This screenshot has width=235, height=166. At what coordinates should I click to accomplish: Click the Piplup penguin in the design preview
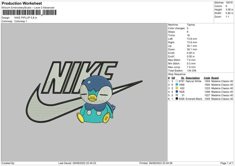pos(96,99)
